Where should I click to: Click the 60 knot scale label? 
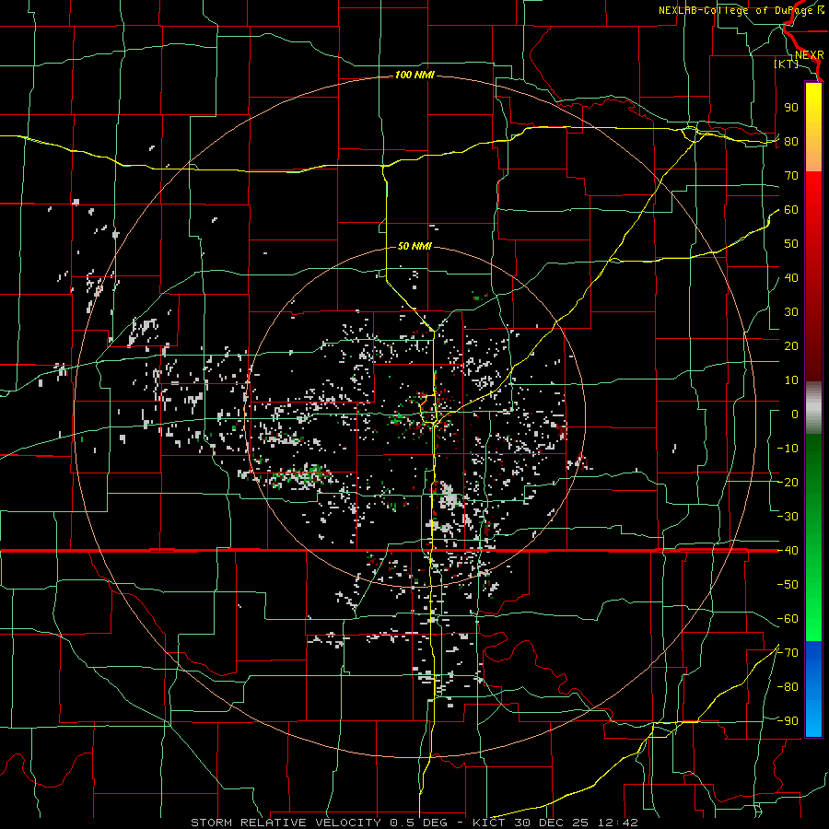(791, 210)
